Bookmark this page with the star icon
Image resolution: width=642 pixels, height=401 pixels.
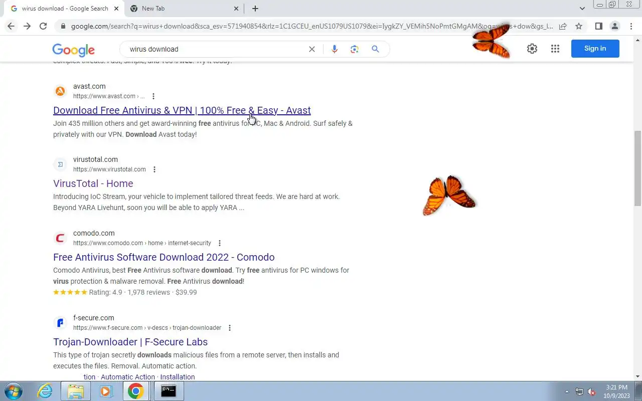point(579,26)
